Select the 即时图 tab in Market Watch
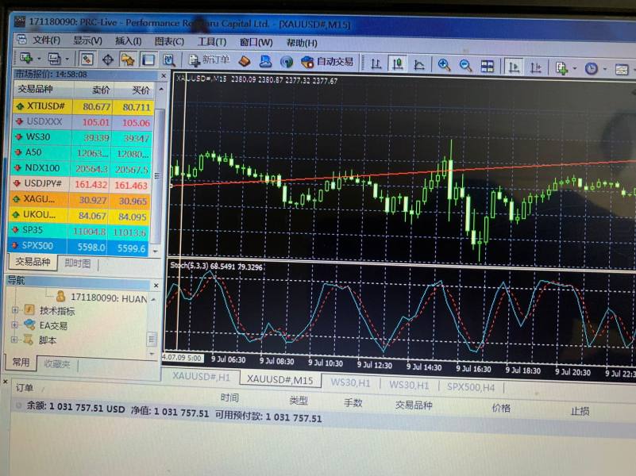This screenshot has height=476, width=636. coord(78,263)
